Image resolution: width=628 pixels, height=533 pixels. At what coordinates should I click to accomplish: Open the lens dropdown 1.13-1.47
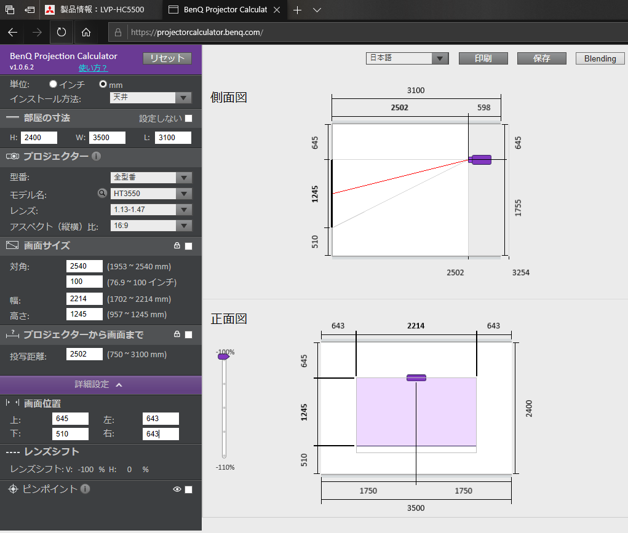[x=151, y=210]
